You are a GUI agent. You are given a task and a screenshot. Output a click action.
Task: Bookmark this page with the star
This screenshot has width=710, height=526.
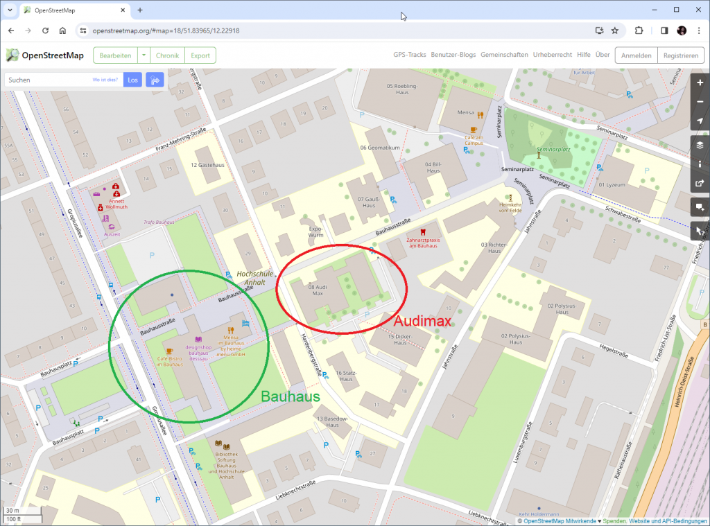click(x=614, y=30)
